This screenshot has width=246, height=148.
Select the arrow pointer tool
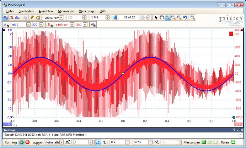click(156, 17)
